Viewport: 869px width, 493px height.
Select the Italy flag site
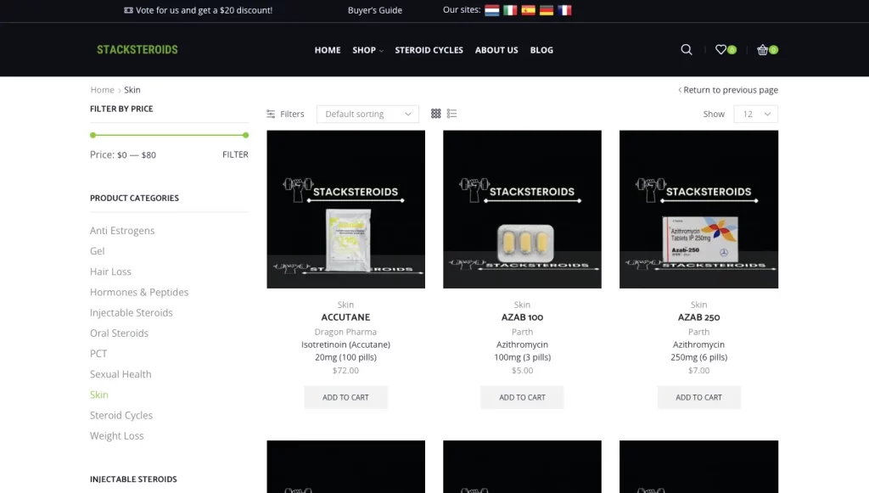point(510,10)
